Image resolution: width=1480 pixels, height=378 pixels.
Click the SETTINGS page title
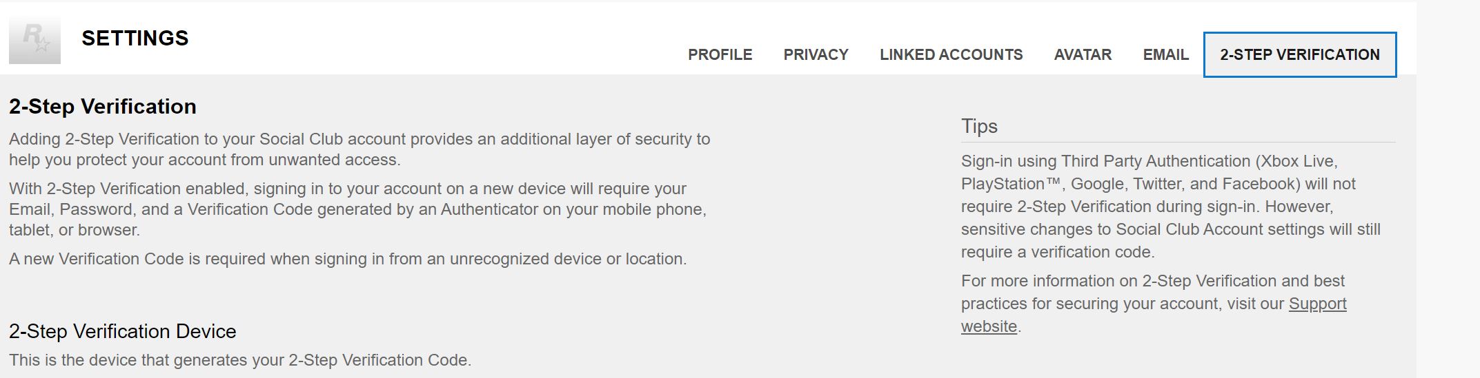click(x=135, y=39)
